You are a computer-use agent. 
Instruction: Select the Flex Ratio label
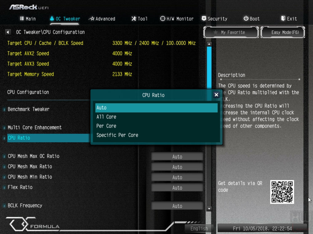[20, 187]
